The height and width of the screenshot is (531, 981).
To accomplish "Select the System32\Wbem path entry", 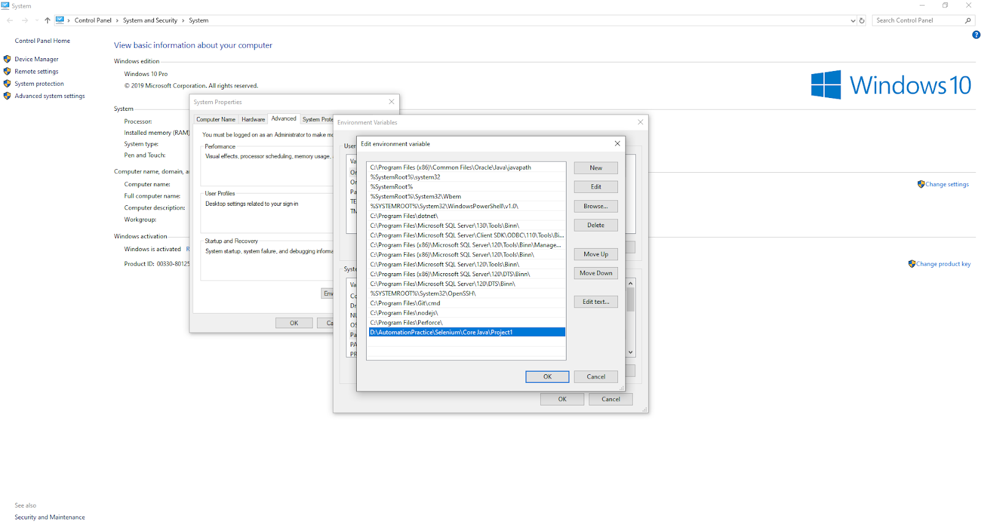I will (x=467, y=197).
